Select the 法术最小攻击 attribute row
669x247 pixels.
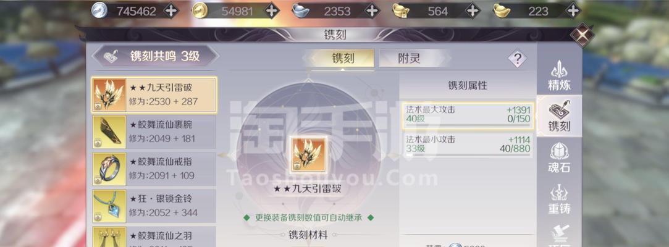468,145
